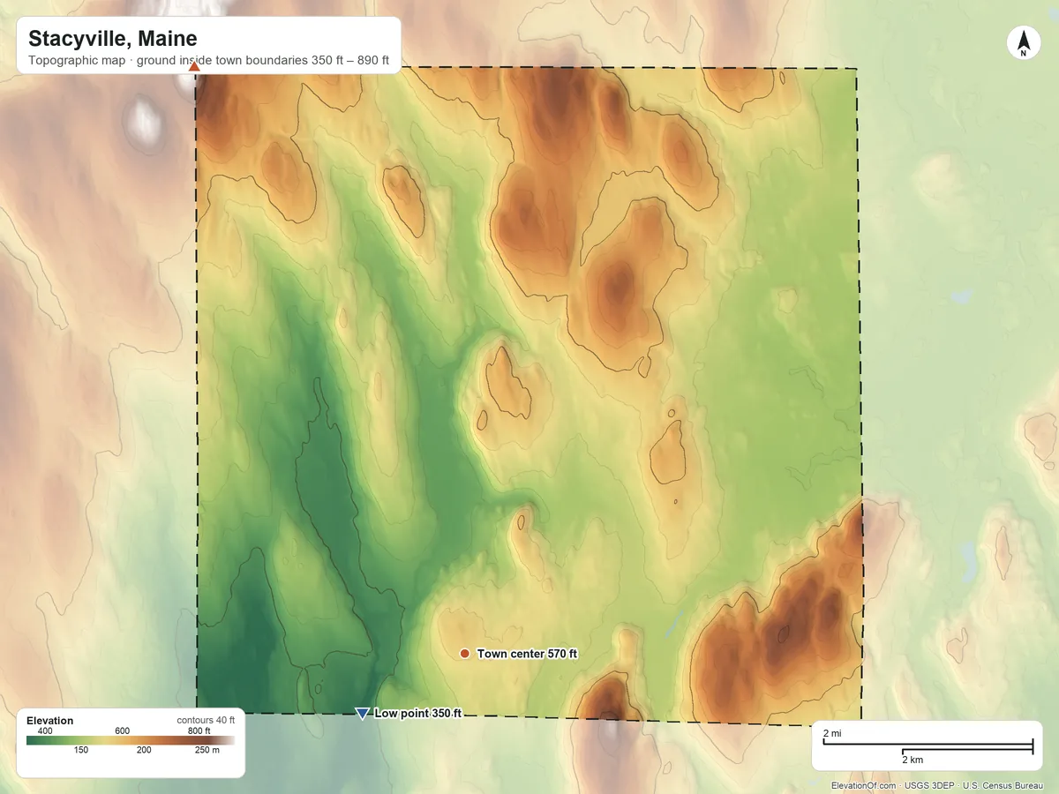Click the 'contours 40 ft' legend note
1059x794 pixels.
[205, 721]
